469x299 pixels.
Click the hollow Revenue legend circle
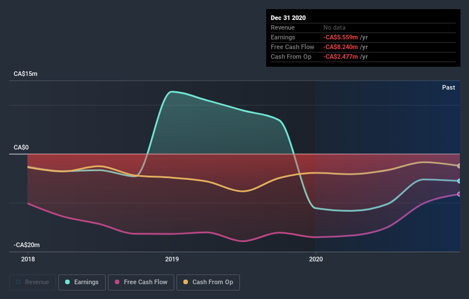click(x=18, y=282)
